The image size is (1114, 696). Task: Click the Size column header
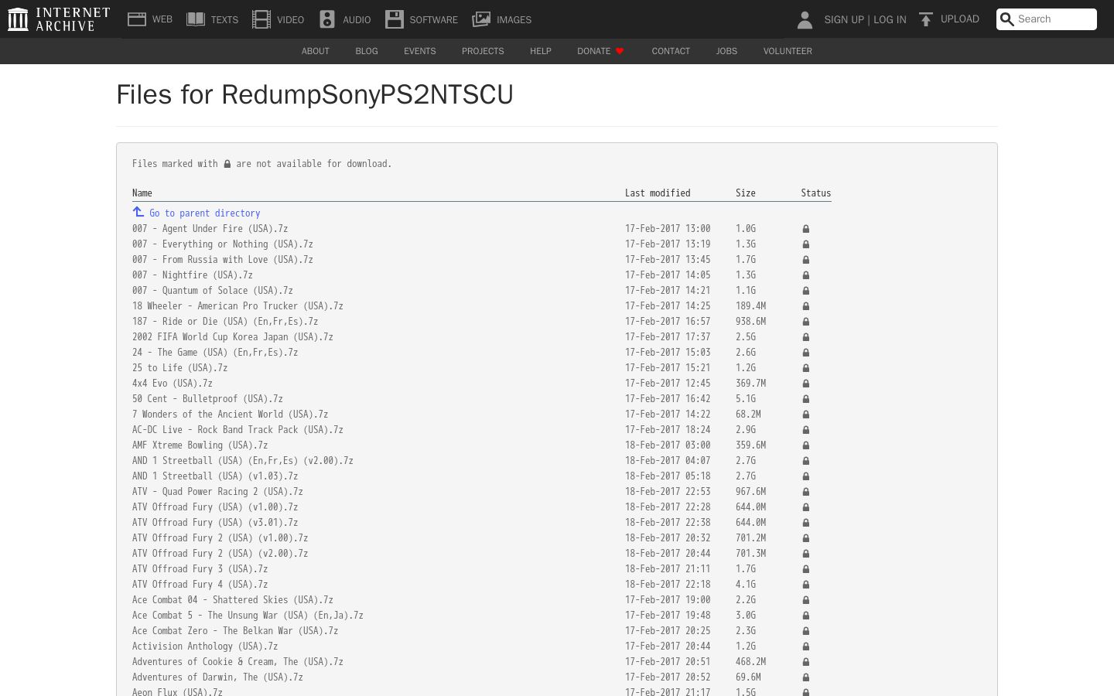coord(746,193)
